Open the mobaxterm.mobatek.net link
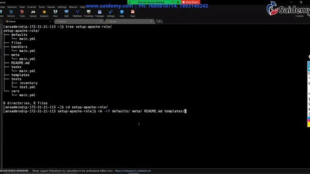The width and height of the screenshot is (310, 174). tap(133, 171)
